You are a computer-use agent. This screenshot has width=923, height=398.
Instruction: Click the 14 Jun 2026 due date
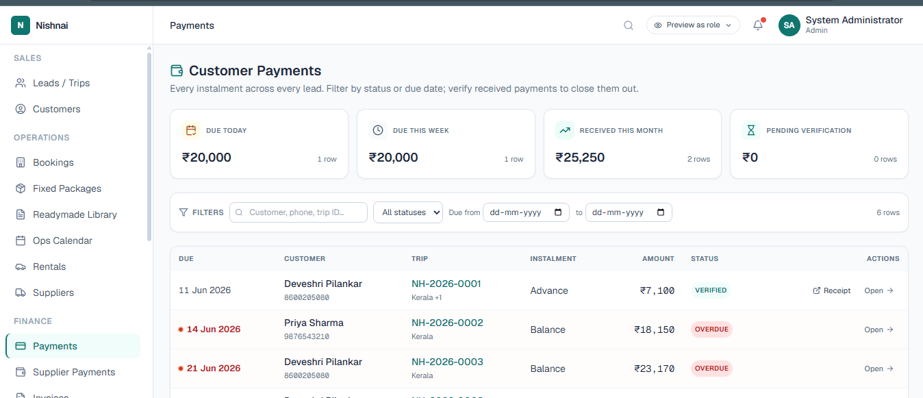coord(214,329)
